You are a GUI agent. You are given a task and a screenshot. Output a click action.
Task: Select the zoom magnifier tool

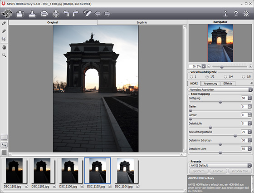click(x=4, y=55)
